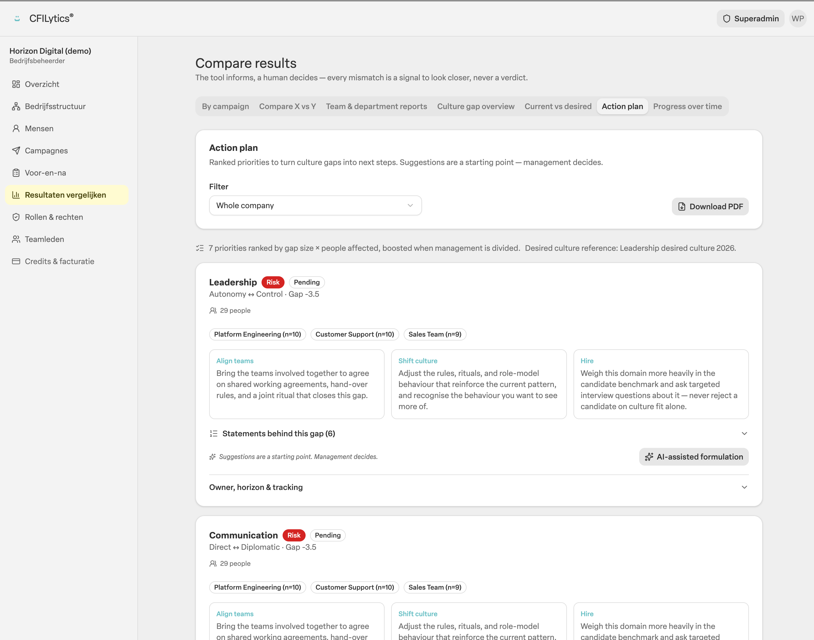
Task: Click the AI-assisted formulation button
Action: tap(694, 456)
